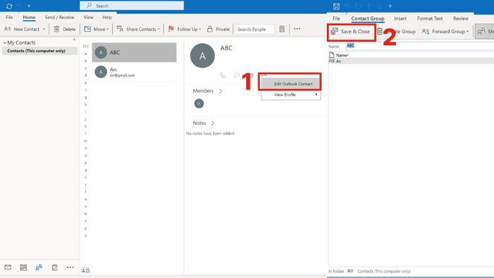Select Contacts (This computer only) folder
Screen dimensions: 494x278
40,51
